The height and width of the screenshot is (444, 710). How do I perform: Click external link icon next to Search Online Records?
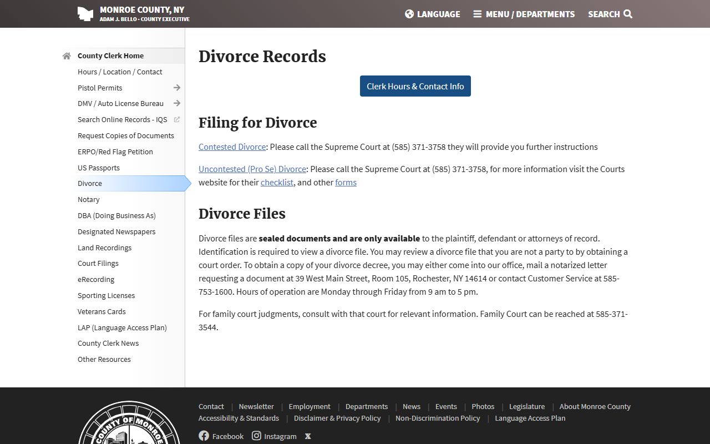click(177, 119)
